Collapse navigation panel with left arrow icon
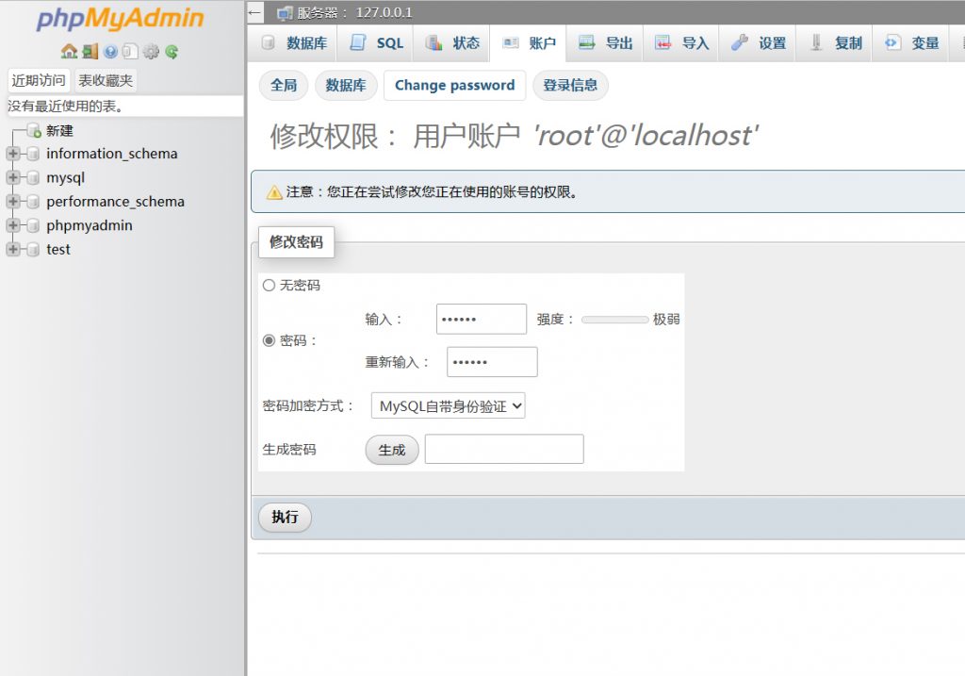This screenshot has width=965, height=676. (x=255, y=12)
